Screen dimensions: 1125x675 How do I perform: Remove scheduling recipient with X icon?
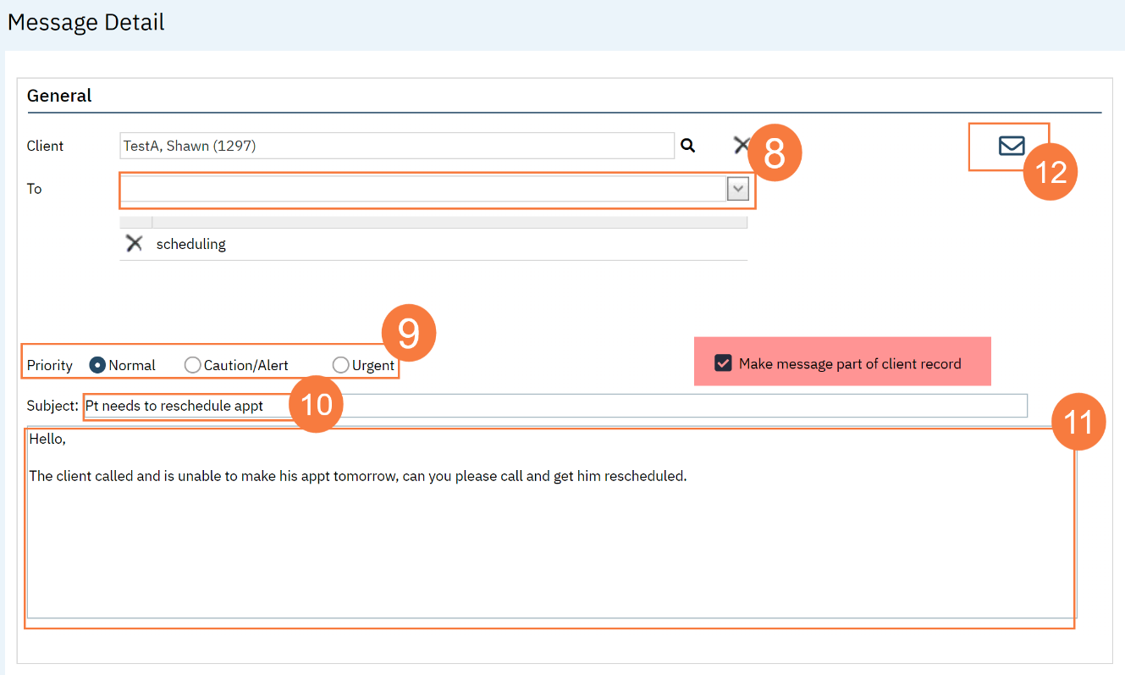[134, 244]
